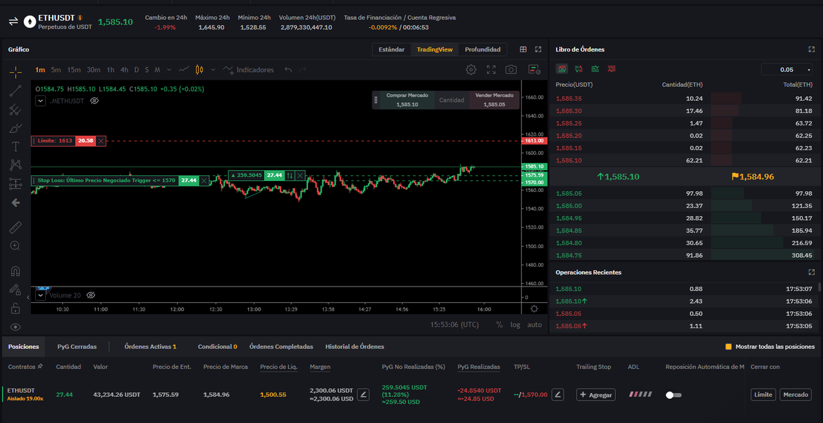Expand the Gráfico panel to fullscreen
The width and height of the screenshot is (823, 423).
(x=538, y=49)
